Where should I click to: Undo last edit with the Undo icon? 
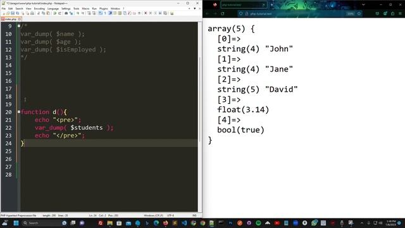[55, 13]
